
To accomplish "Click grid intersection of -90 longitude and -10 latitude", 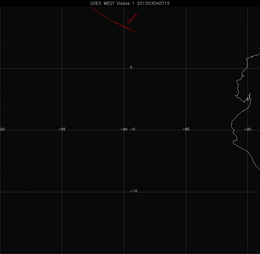I will point(124,192).
